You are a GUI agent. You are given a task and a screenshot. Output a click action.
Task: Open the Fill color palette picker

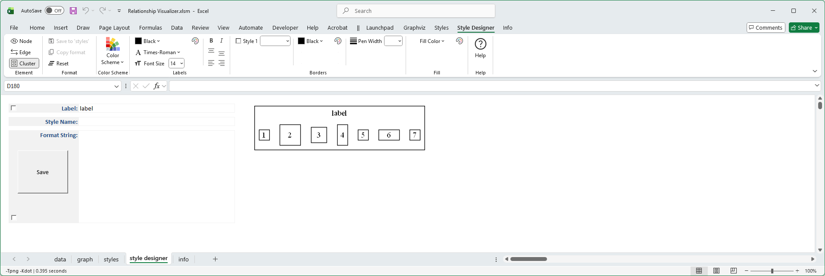pyautogui.click(x=459, y=41)
